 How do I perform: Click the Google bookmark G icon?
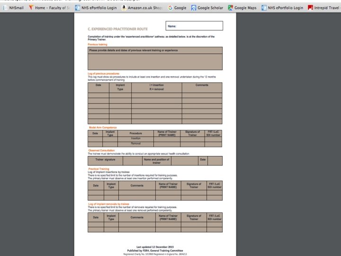pyautogui.click(x=170, y=8)
